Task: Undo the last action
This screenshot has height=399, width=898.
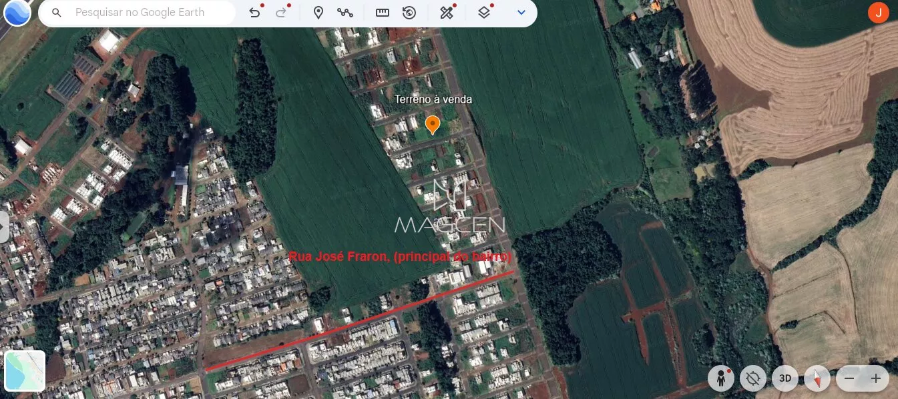Action: pyautogui.click(x=254, y=13)
